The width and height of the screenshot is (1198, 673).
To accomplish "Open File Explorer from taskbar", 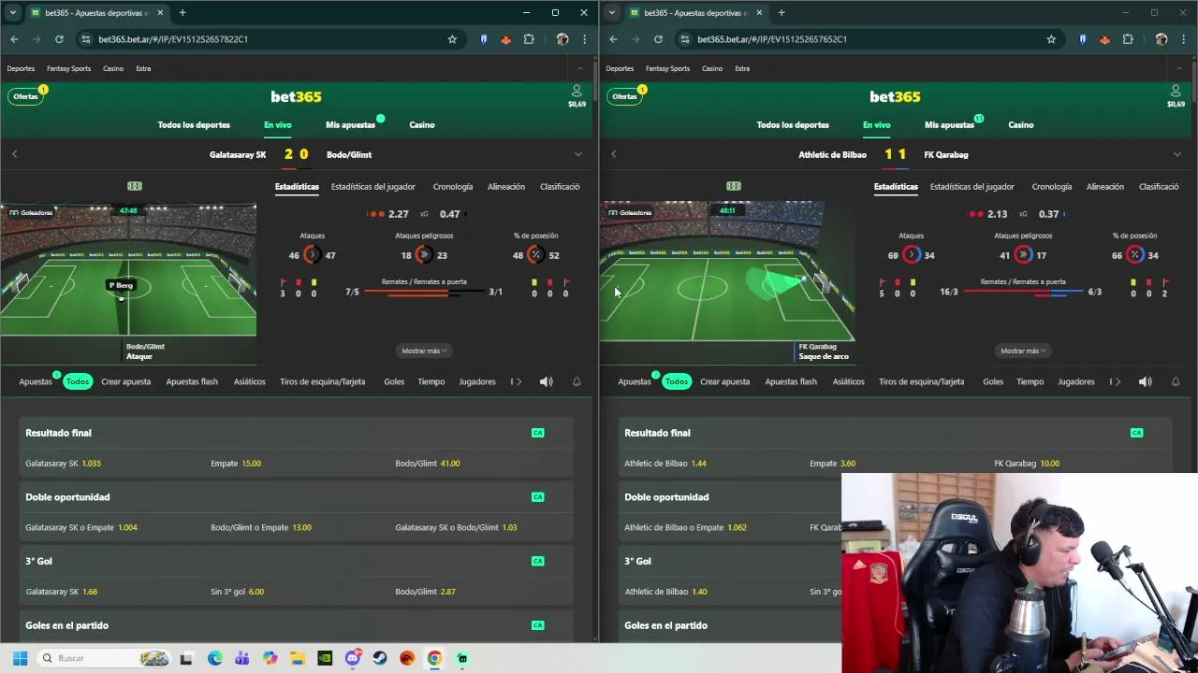I will click(298, 658).
